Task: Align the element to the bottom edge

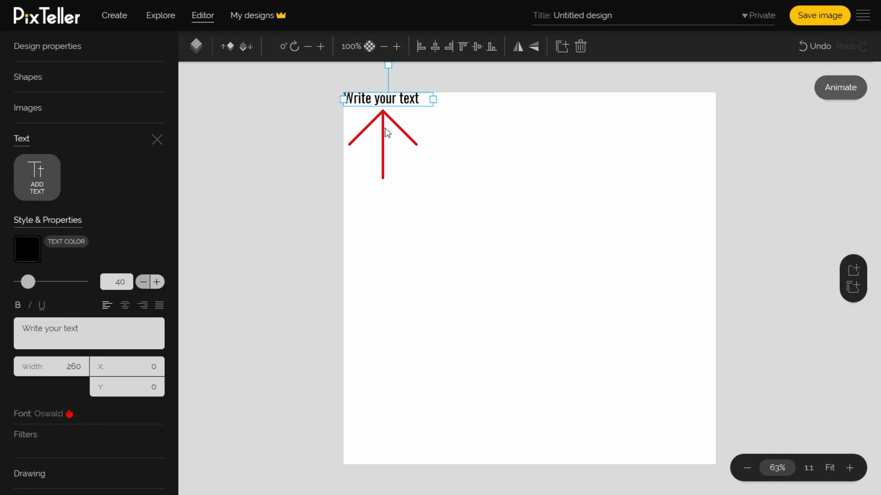Action: (491, 46)
